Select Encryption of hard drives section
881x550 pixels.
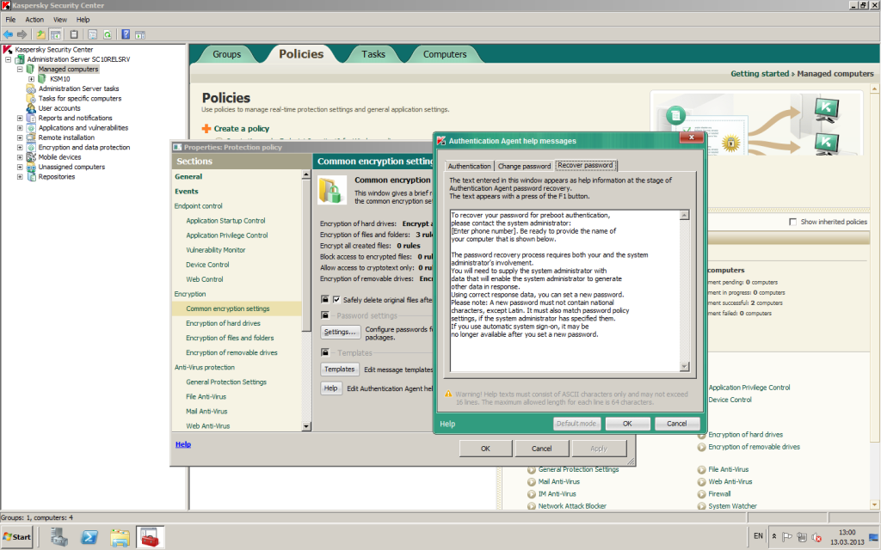223,323
